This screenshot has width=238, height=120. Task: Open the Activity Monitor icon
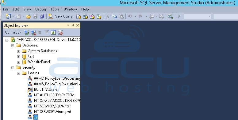point(170,16)
